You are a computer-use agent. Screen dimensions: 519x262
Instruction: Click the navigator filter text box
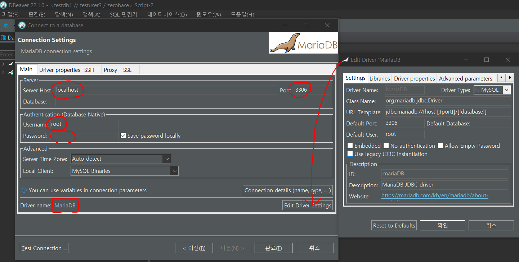click(x=7, y=55)
